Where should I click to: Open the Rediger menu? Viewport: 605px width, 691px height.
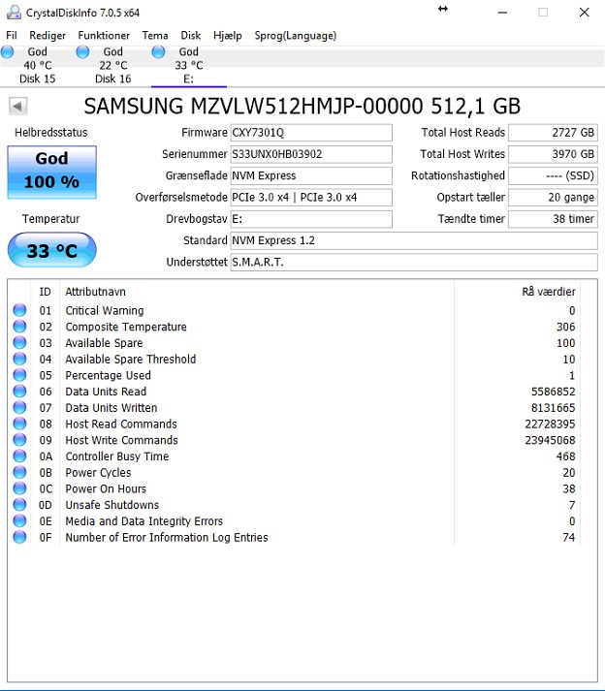pyautogui.click(x=48, y=35)
